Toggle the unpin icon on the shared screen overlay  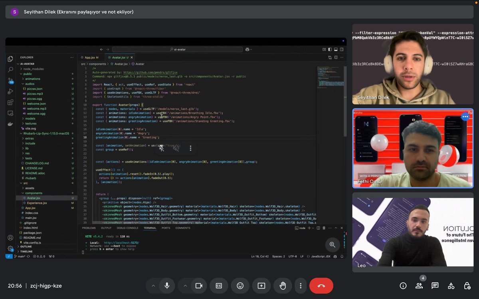161,148
